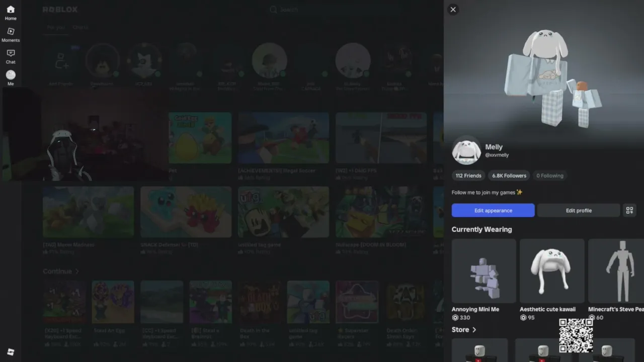View the 112 Friends list

coord(468,175)
